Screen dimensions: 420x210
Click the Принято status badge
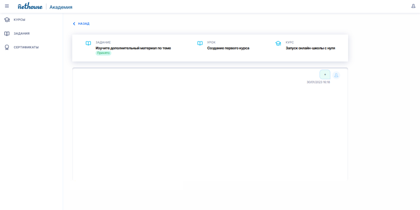coord(103,53)
